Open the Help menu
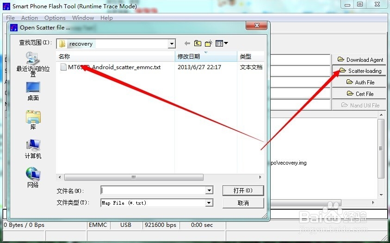Viewport: 390px width, 243px height. [x=106, y=18]
